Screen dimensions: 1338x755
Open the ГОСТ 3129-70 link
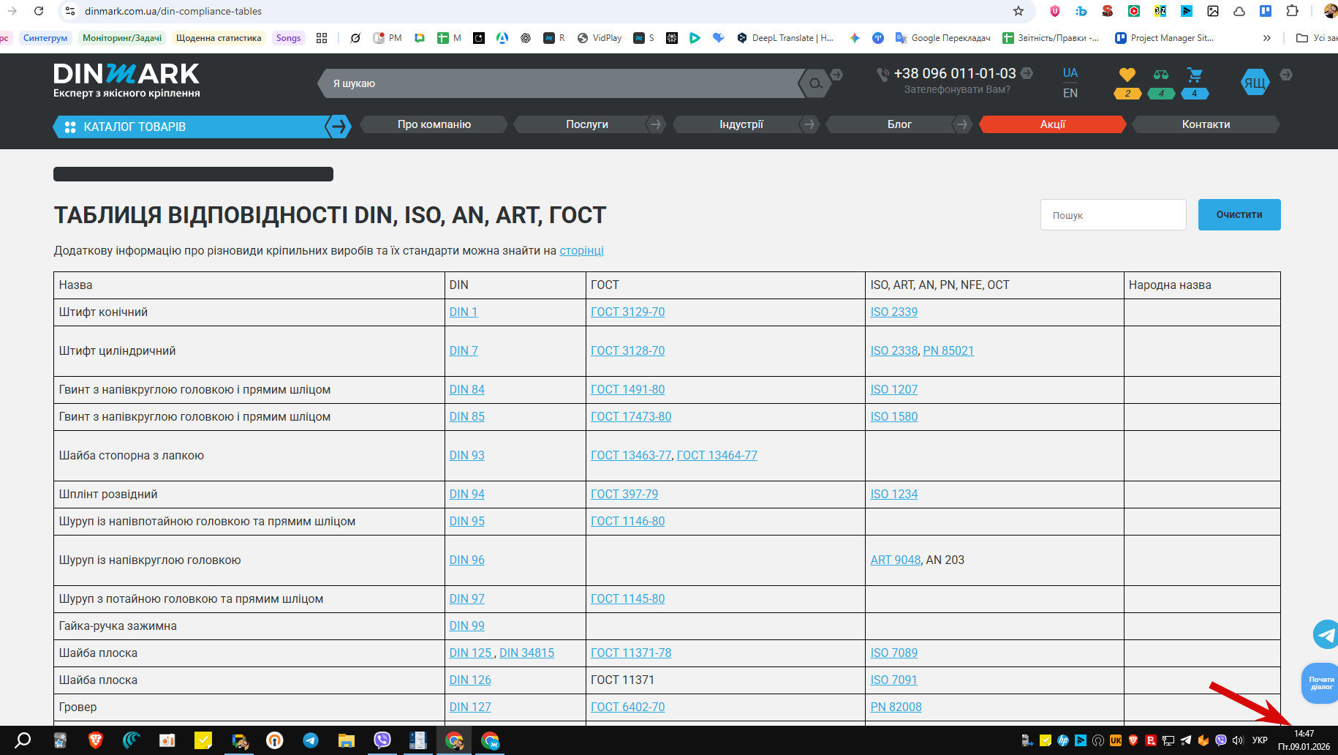tap(628, 312)
